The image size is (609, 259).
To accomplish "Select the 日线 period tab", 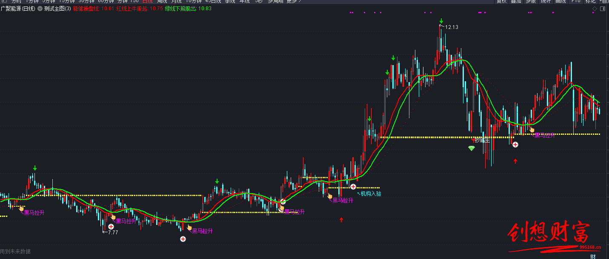I will tap(148, 2).
